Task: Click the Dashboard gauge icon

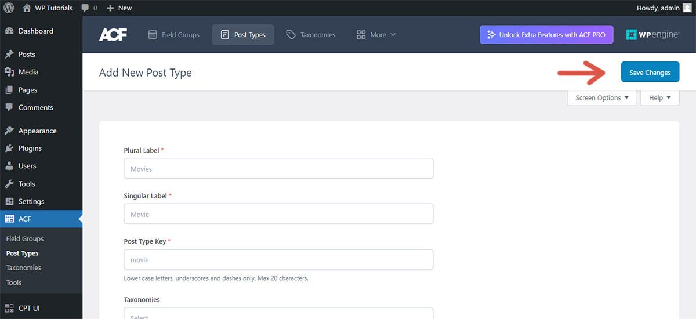Action: 9,31
